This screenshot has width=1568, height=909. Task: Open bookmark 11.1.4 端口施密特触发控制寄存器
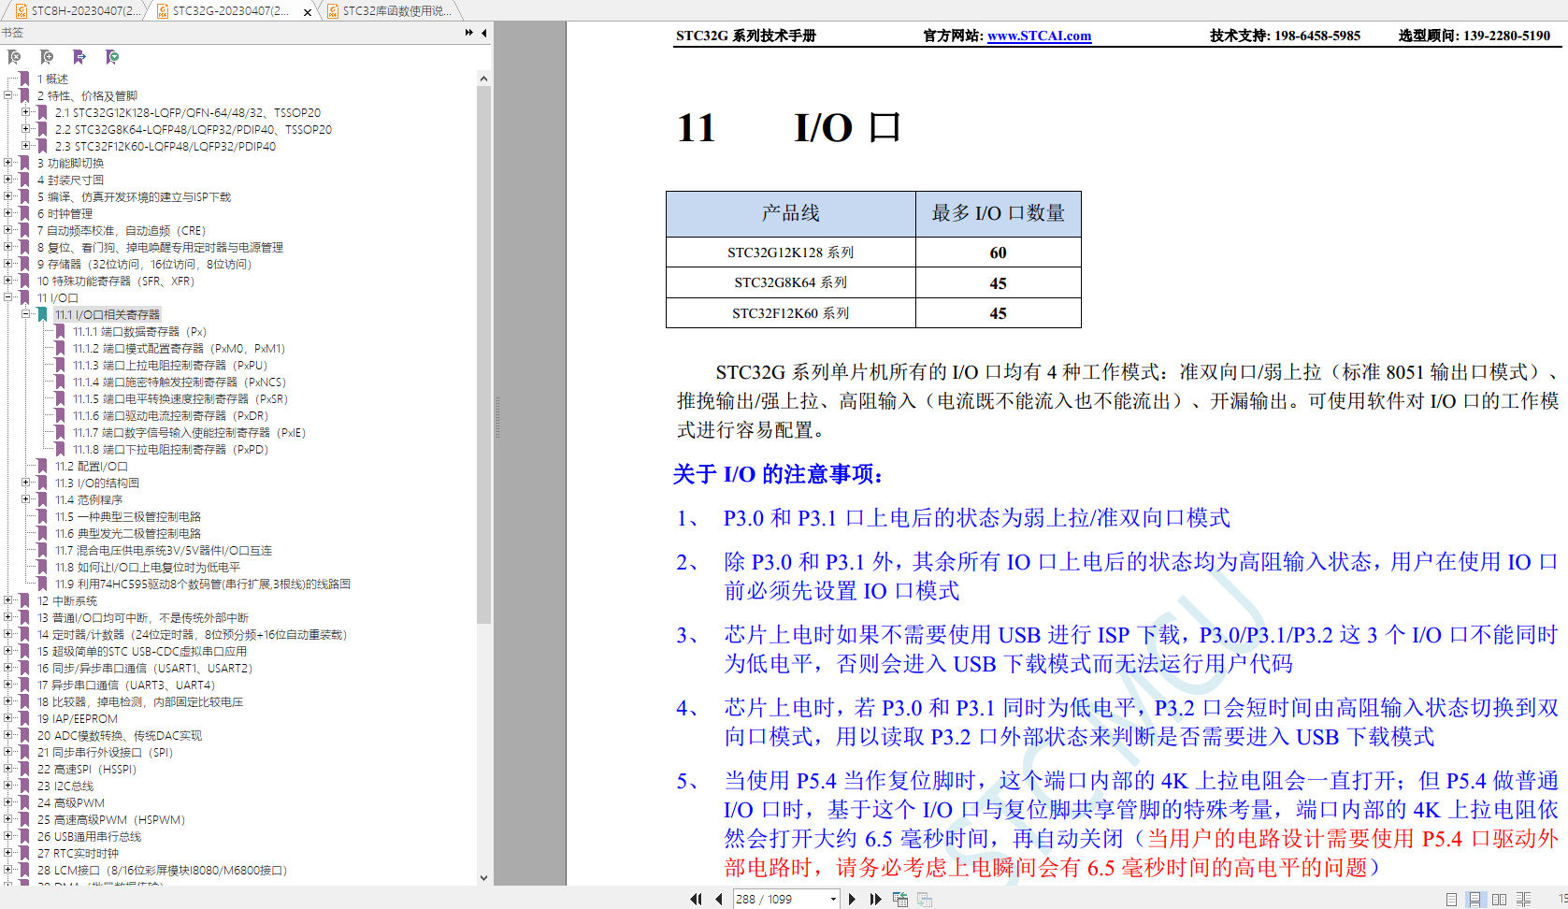tap(180, 382)
